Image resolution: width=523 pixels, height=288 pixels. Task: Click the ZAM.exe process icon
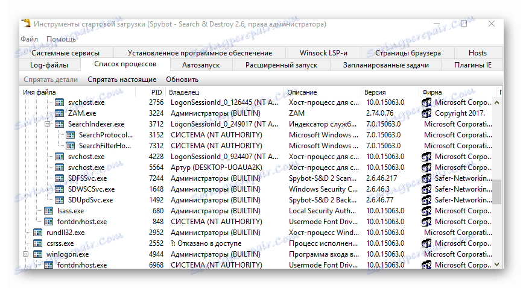pyautogui.click(x=59, y=113)
